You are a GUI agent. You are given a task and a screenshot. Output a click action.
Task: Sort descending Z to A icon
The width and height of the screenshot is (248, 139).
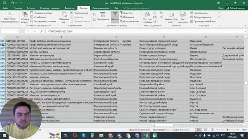click(95, 20)
